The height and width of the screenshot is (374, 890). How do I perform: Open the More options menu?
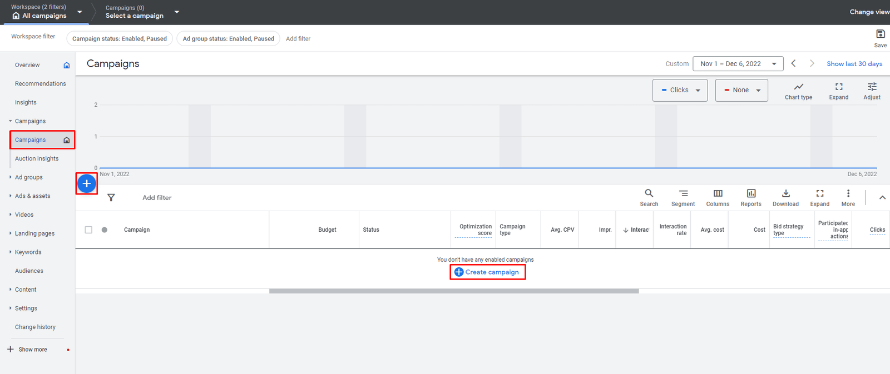point(848,197)
